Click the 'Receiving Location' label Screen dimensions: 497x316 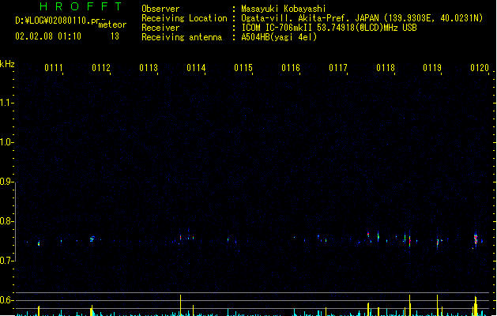(x=184, y=18)
